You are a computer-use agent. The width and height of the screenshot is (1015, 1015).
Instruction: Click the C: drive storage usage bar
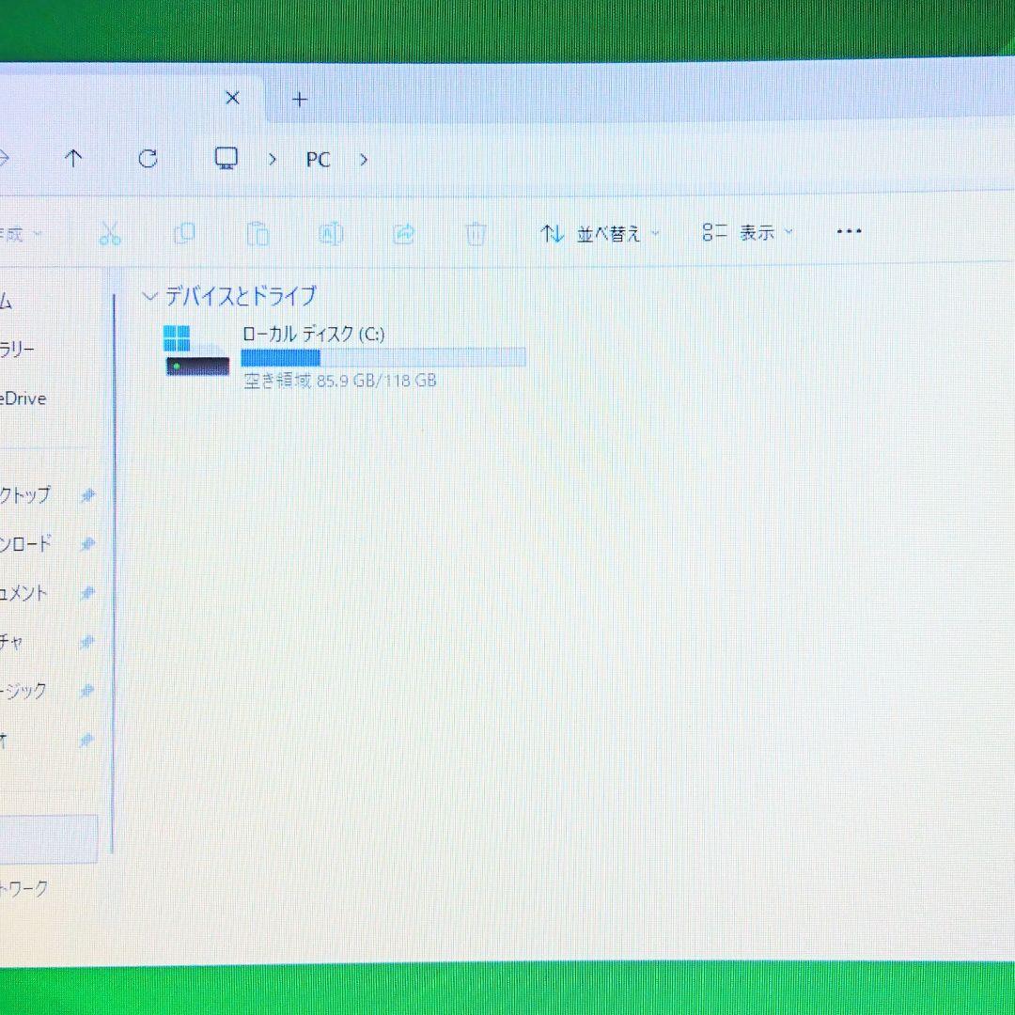point(383,357)
